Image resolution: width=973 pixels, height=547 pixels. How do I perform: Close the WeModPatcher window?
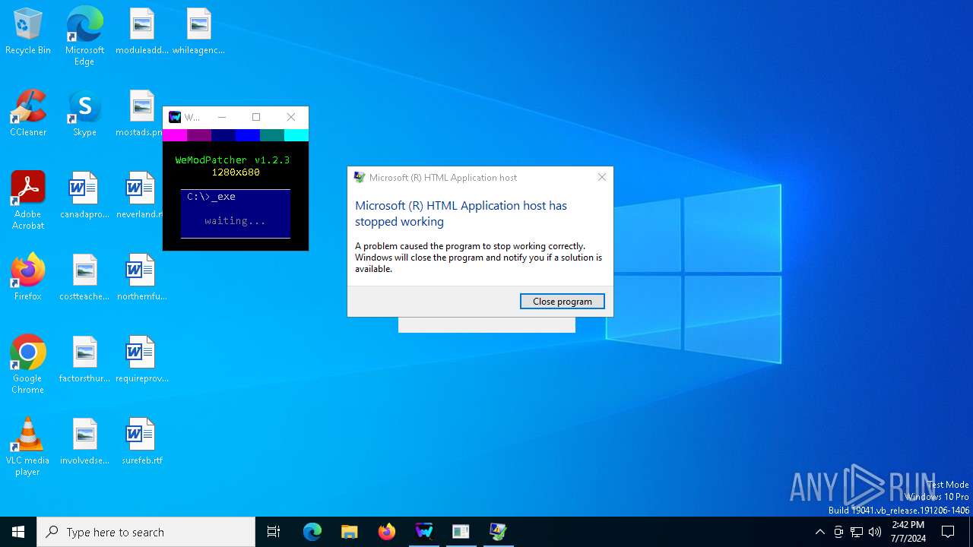(291, 117)
